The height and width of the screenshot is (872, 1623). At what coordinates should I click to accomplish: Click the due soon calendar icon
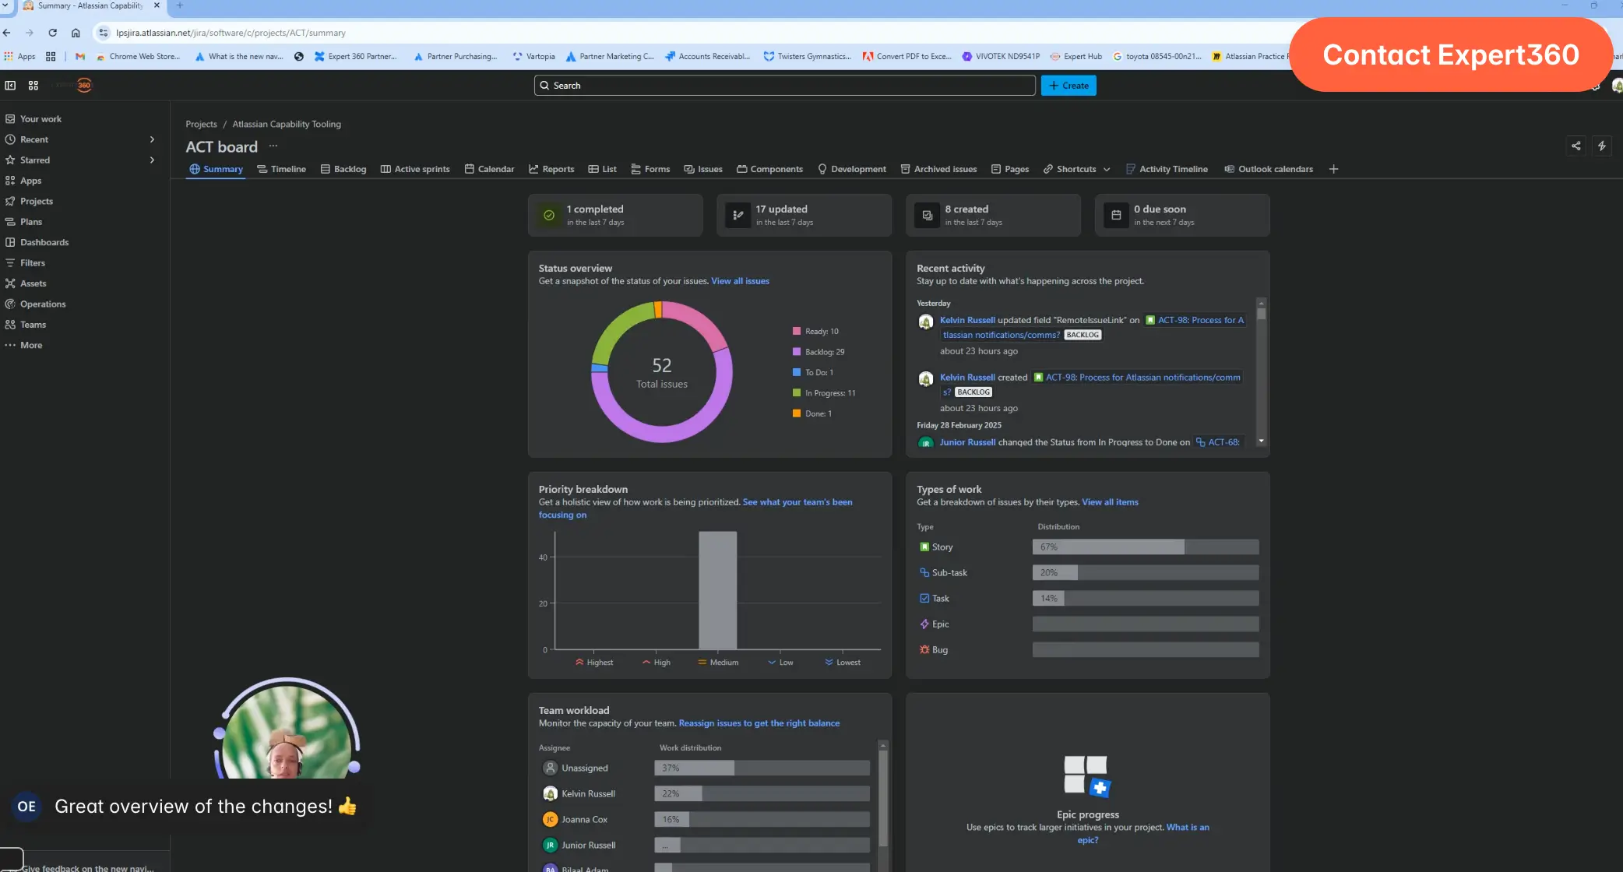1116,215
